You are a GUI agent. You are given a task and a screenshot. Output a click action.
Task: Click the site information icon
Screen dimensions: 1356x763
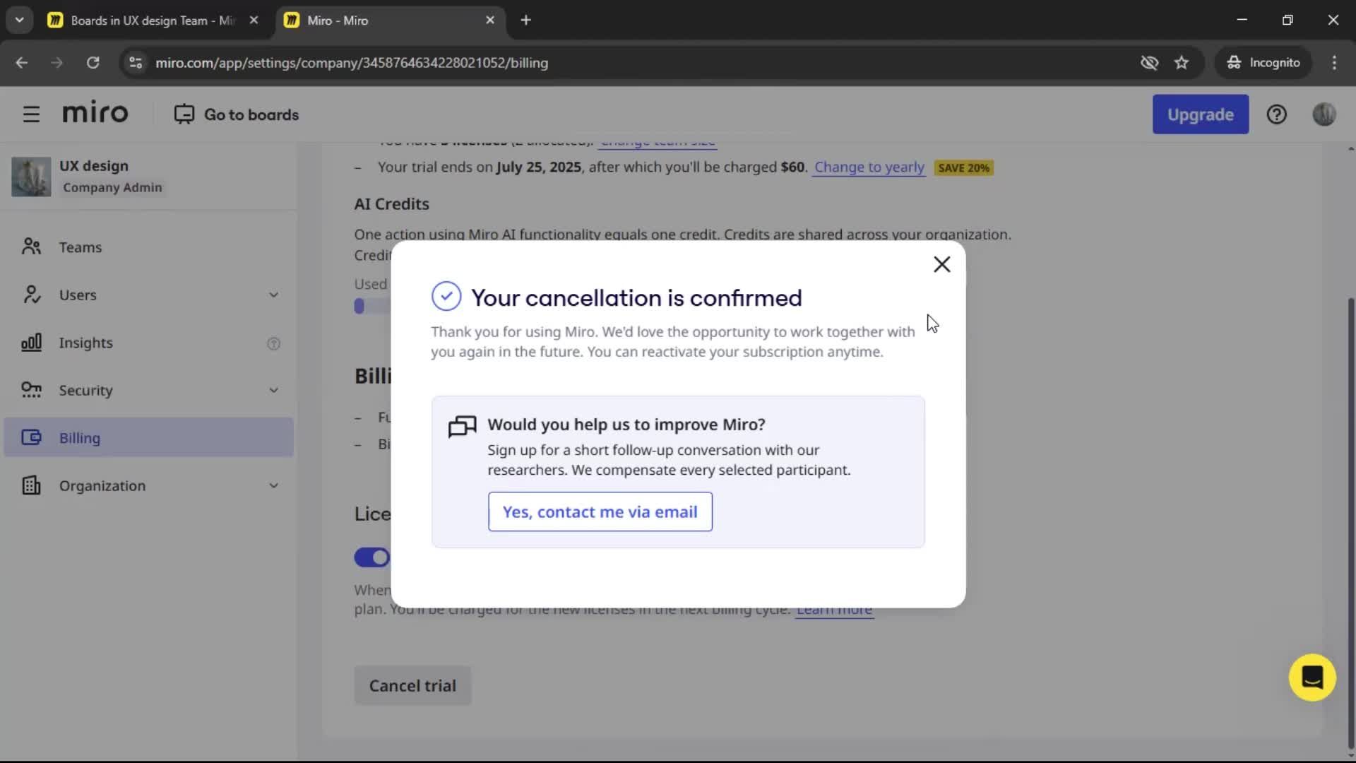[x=136, y=63]
